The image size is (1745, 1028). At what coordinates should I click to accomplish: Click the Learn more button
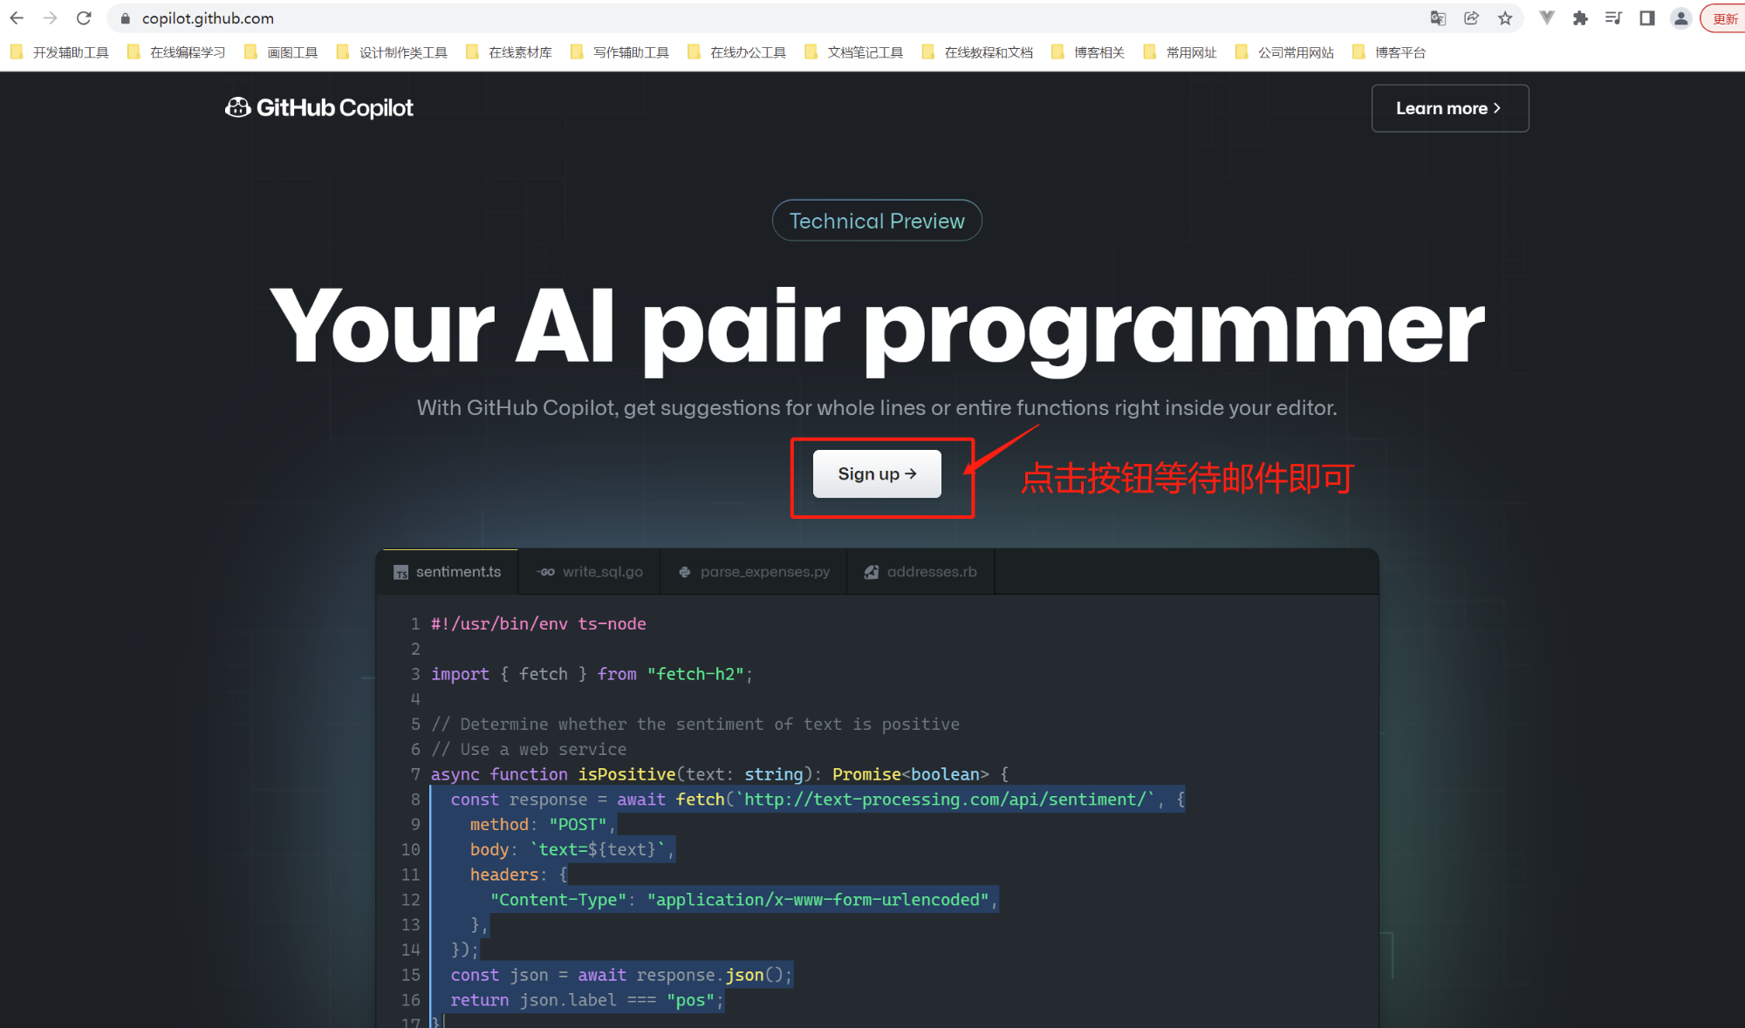click(1449, 108)
